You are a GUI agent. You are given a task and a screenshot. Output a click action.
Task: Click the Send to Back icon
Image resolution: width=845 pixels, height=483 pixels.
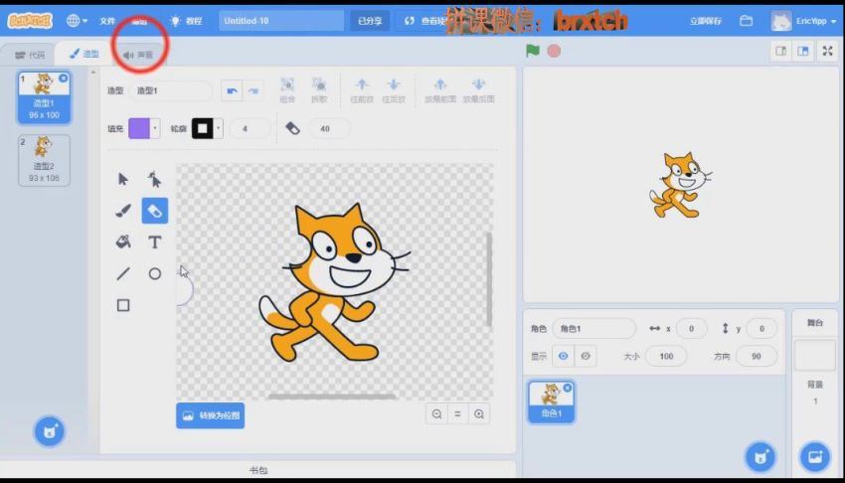[478, 89]
